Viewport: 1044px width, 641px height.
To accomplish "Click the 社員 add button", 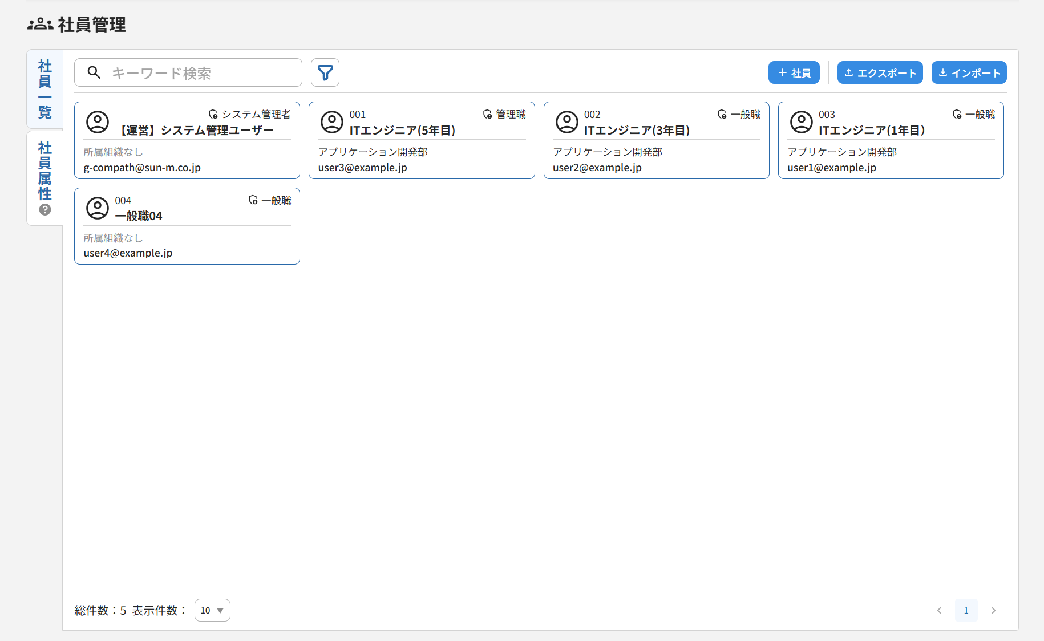I will coord(794,72).
